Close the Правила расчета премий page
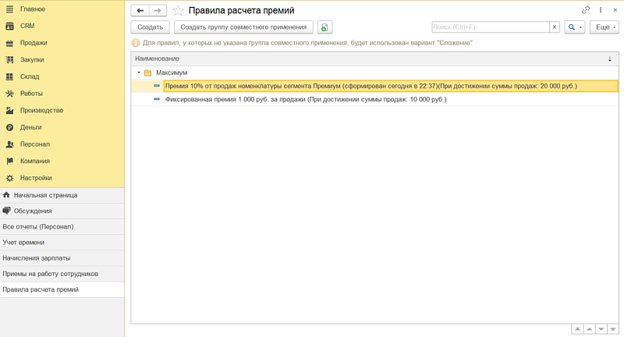Image resolution: width=624 pixels, height=337 pixels. coord(615,10)
